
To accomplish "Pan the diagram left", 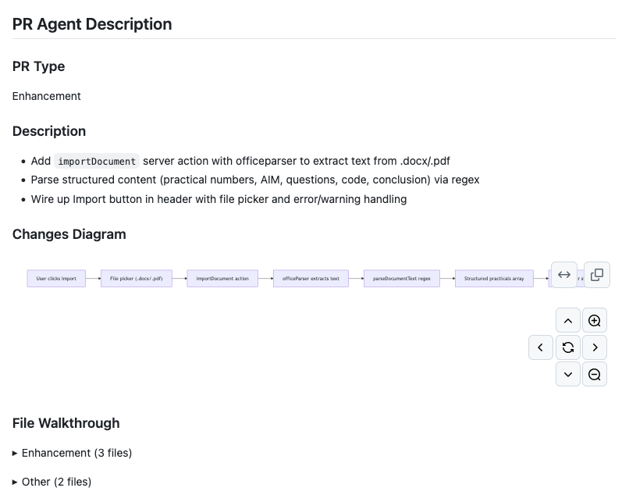I will click(x=541, y=347).
